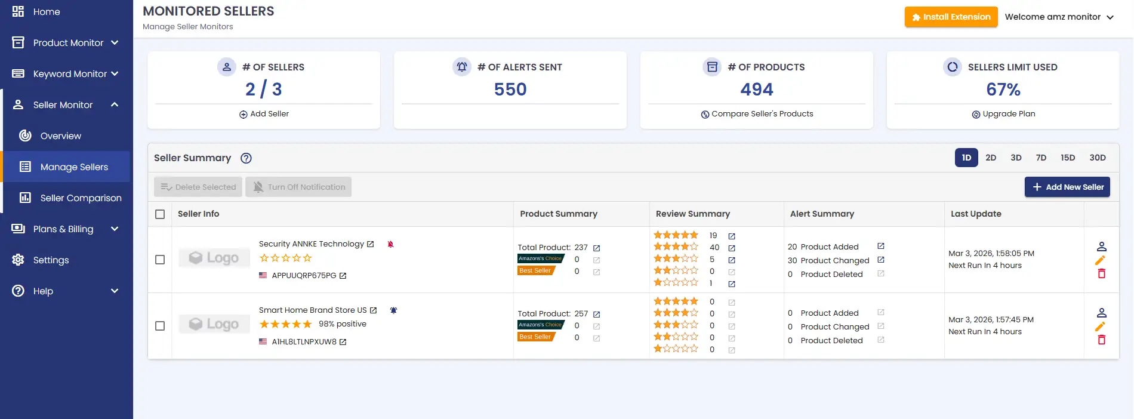Switch to the 15D time range tab

1068,158
